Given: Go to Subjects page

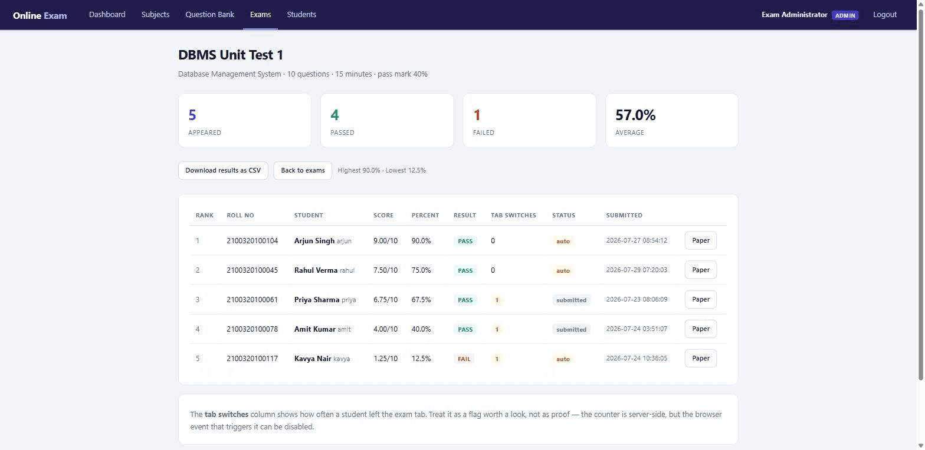Looking at the screenshot, I should pyautogui.click(x=155, y=14).
